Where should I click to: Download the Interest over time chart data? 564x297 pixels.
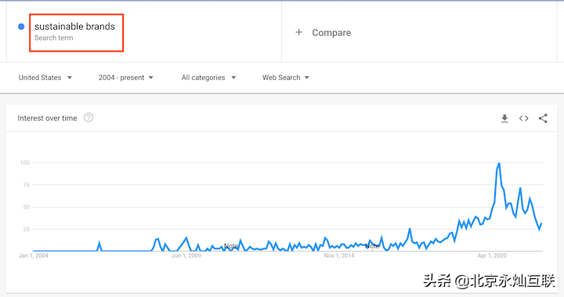(x=504, y=118)
